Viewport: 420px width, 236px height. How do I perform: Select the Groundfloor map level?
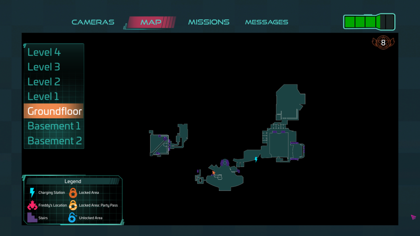53,111
